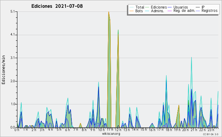Click the 'Reg. de adm.' legend label
Screen dimensions: 222x137
click(184, 11)
